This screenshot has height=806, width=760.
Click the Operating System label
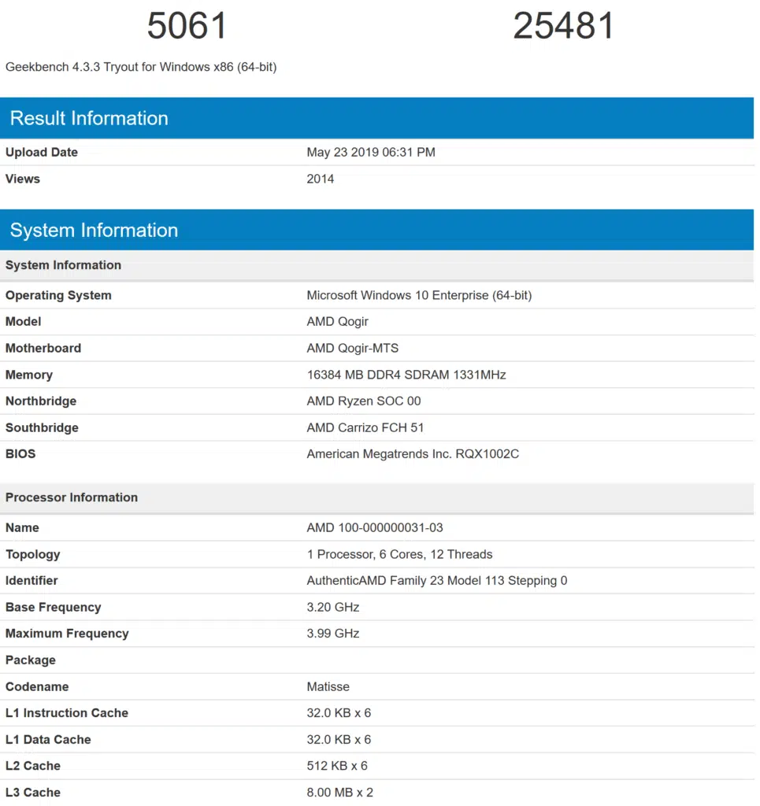tap(58, 296)
